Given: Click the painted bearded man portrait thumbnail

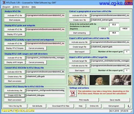Looking at the screenshot, I should [x=78, y=80].
